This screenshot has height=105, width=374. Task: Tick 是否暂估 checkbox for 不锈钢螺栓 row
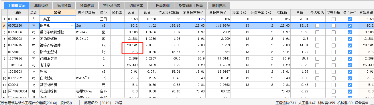point(317,39)
